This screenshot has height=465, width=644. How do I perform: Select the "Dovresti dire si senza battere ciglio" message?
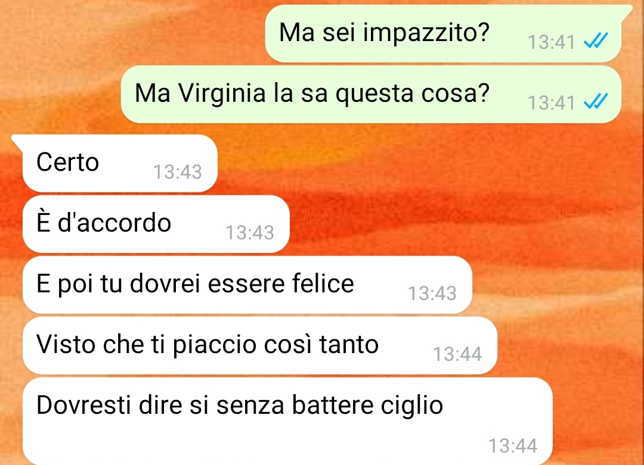(x=287, y=421)
